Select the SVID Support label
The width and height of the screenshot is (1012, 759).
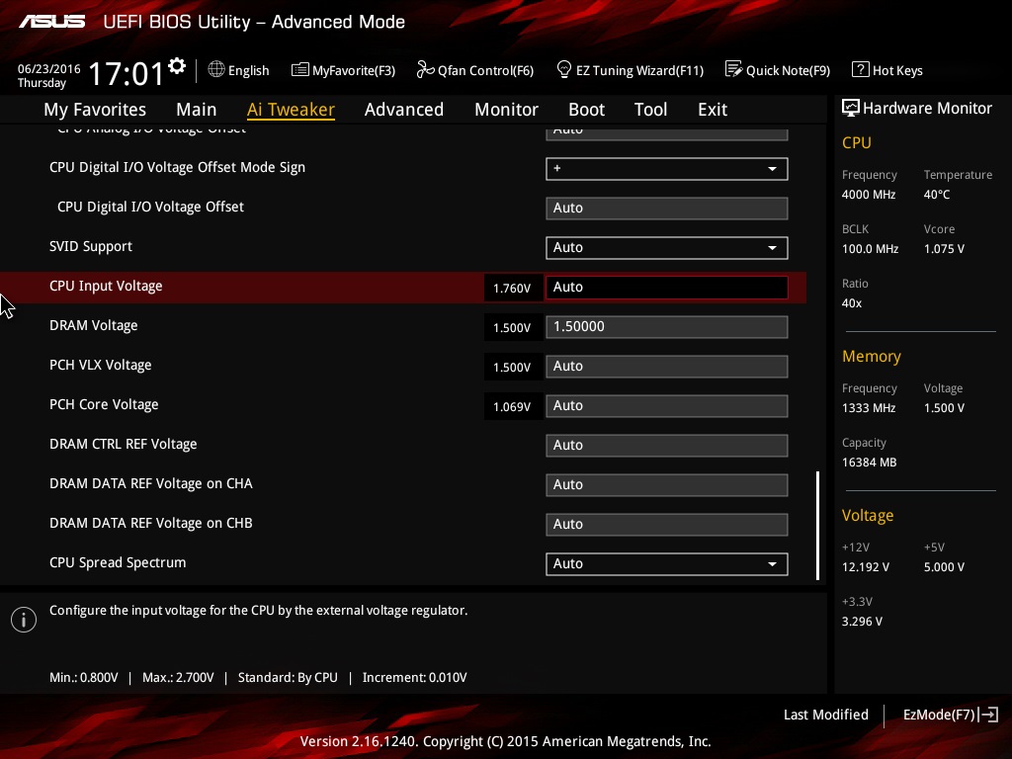pos(90,246)
